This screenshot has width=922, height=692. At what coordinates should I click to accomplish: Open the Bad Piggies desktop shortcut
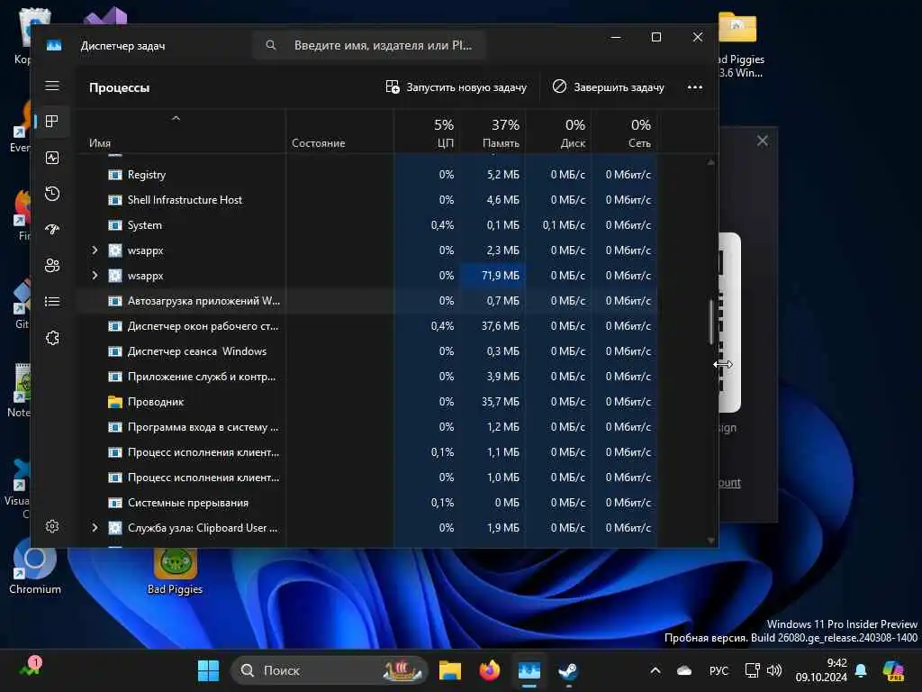(x=176, y=572)
